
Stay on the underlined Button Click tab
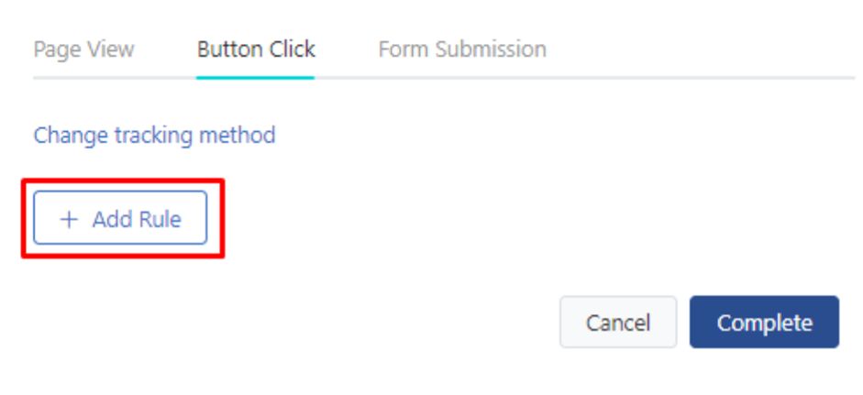click(256, 49)
